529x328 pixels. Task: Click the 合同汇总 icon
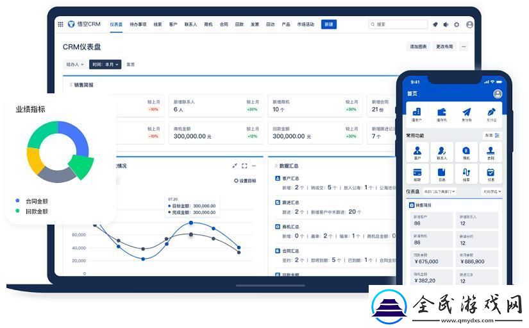[x=277, y=251]
